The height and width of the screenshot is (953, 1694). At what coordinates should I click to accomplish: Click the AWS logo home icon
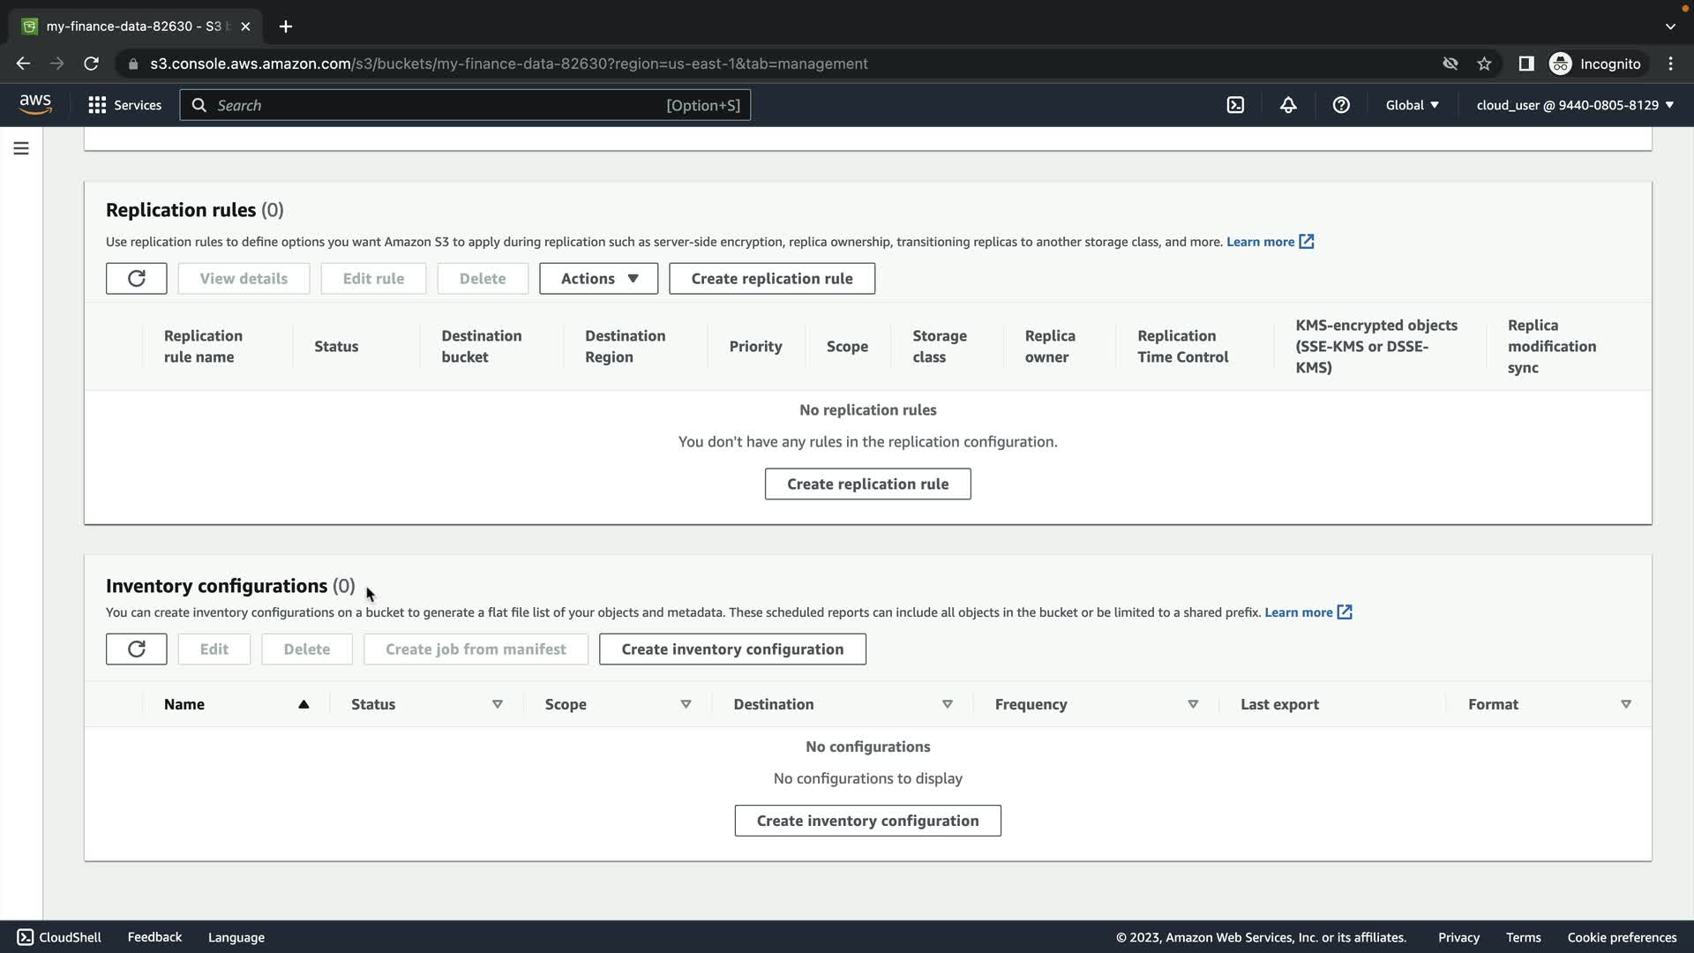35,104
